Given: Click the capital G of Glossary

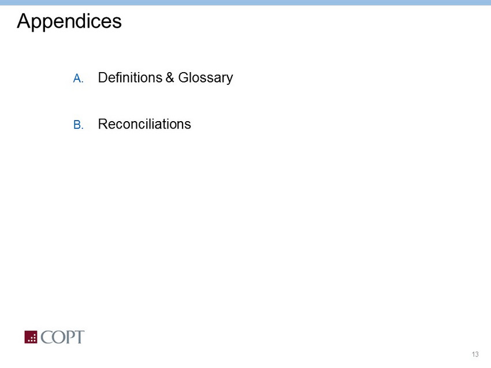Looking at the screenshot, I should (183, 77).
